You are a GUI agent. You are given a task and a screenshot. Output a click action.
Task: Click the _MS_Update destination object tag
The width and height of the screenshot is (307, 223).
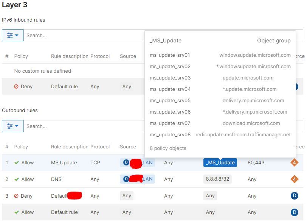[x=220, y=162]
